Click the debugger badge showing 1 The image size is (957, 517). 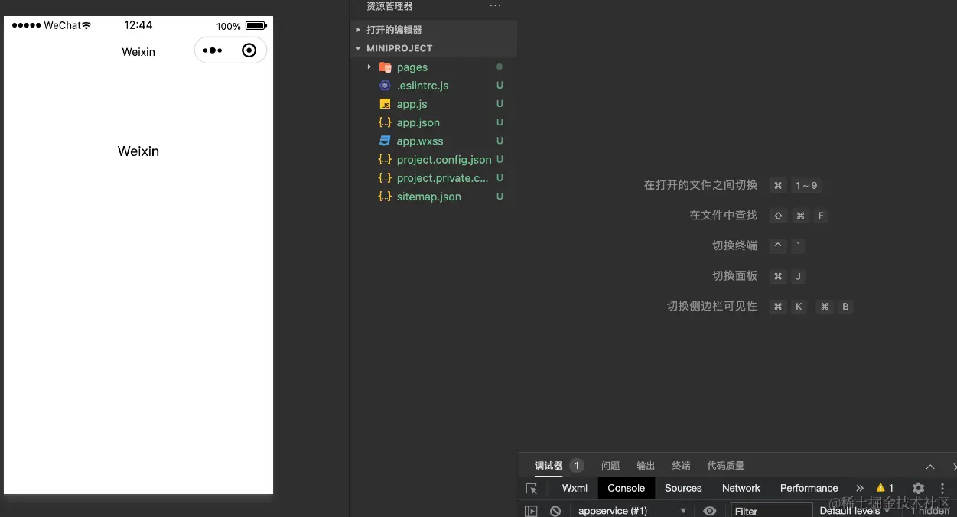coord(577,466)
